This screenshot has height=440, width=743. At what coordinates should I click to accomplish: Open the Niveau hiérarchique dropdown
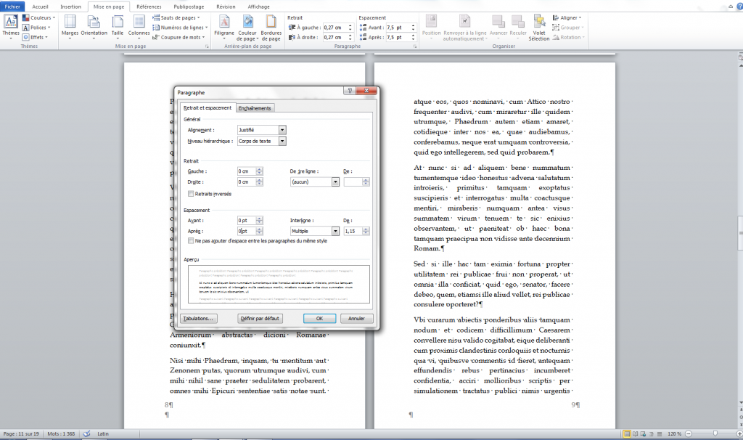point(261,141)
